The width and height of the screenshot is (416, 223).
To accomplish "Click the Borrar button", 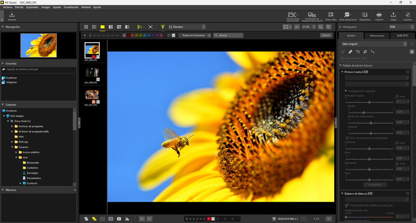I will coord(326,36).
